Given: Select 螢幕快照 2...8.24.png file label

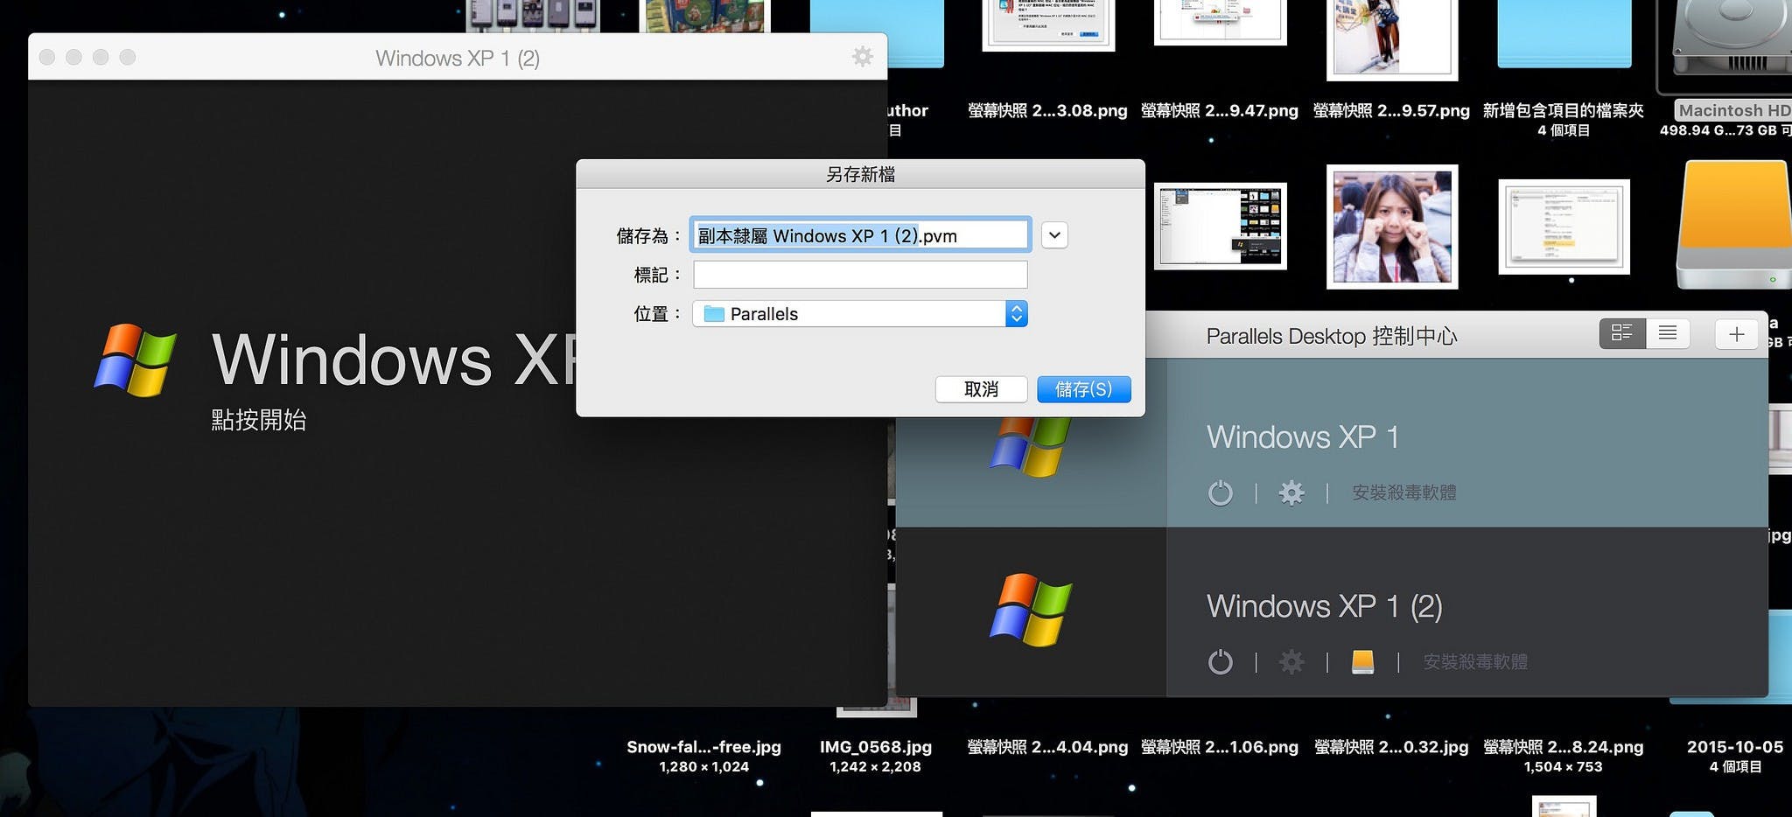Looking at the screenshot, I should coord(1564,747).
